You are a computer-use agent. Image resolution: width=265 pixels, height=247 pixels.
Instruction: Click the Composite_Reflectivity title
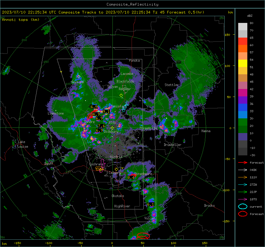coord(132,4)
